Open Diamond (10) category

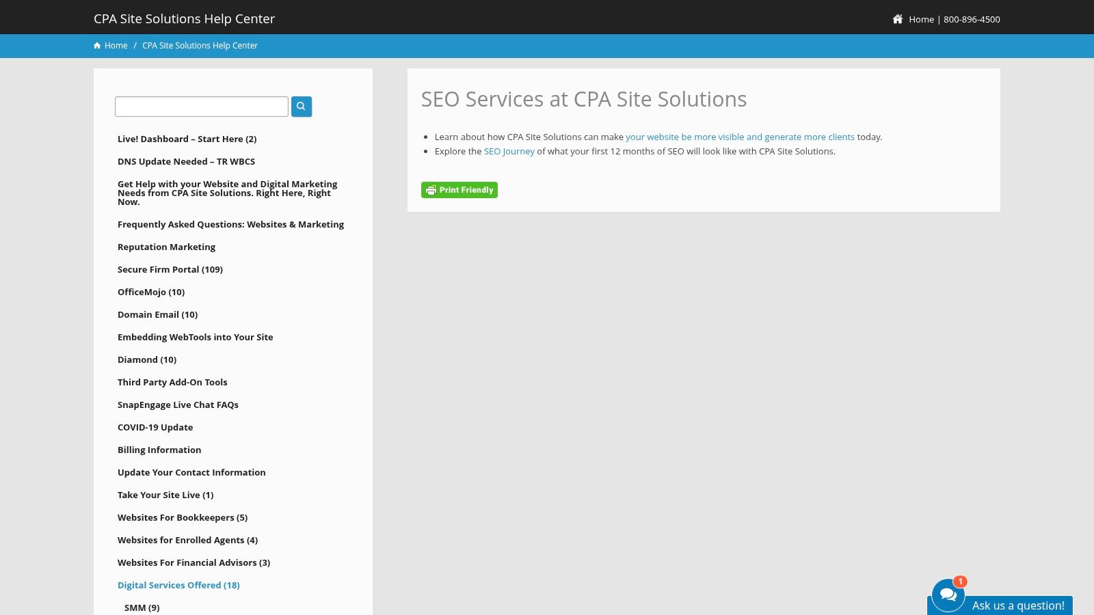point(147,359)
